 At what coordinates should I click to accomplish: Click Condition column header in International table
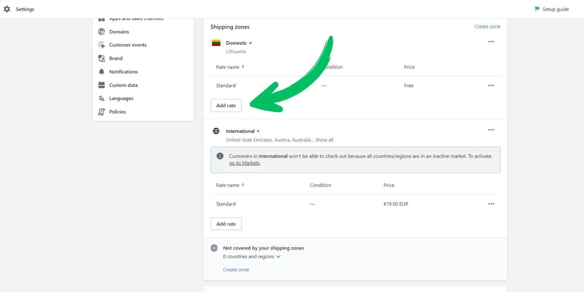click(321, 185)
